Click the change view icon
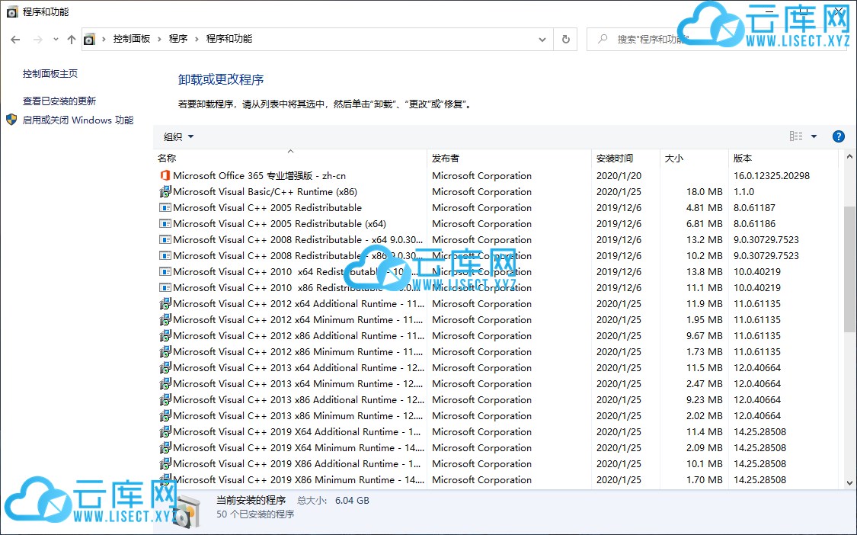 coord(796,136)
